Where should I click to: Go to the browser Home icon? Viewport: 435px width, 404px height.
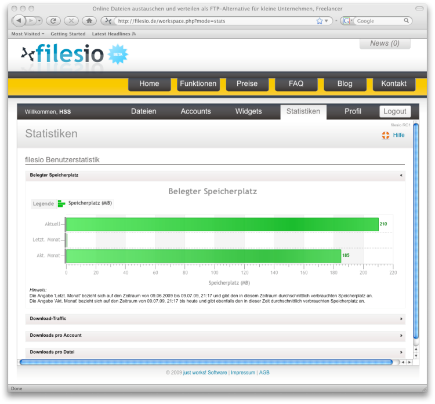(89, 21)
